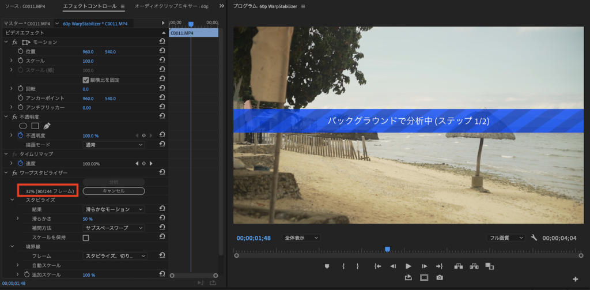Screen dimensions: 590x290
Task: Toggle the 位置 stopwatch animation
Action: [x=20, y=51]
